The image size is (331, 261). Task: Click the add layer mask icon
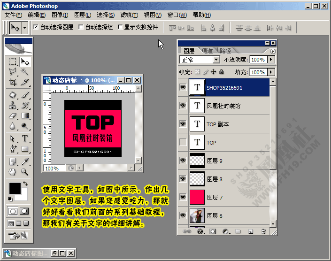coord(213,232)
